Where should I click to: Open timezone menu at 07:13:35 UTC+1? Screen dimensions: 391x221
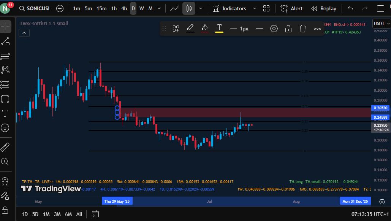(x=370, y=214)
